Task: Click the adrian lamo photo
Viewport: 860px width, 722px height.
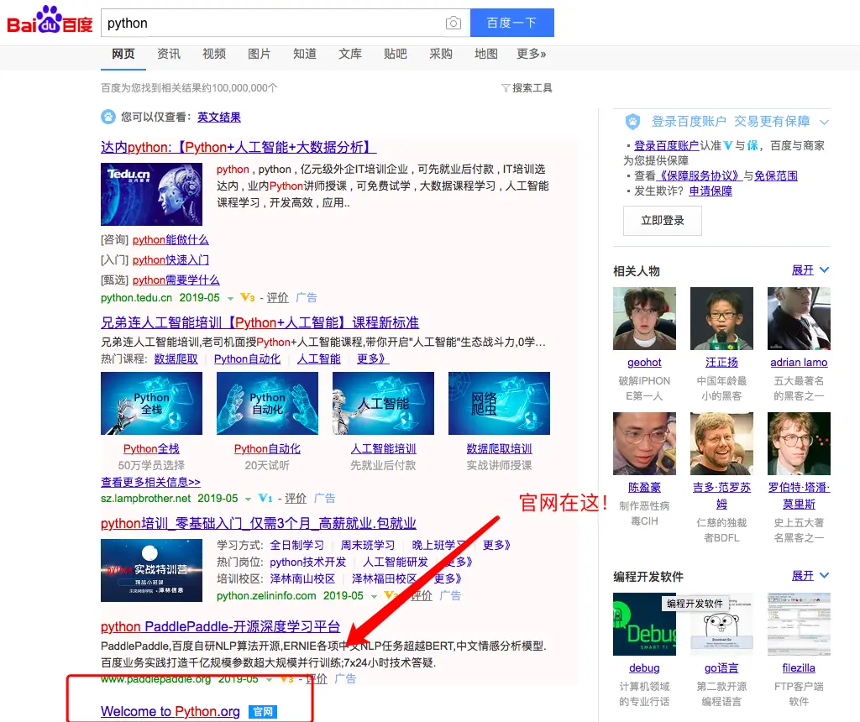Action: click(800, 318)
